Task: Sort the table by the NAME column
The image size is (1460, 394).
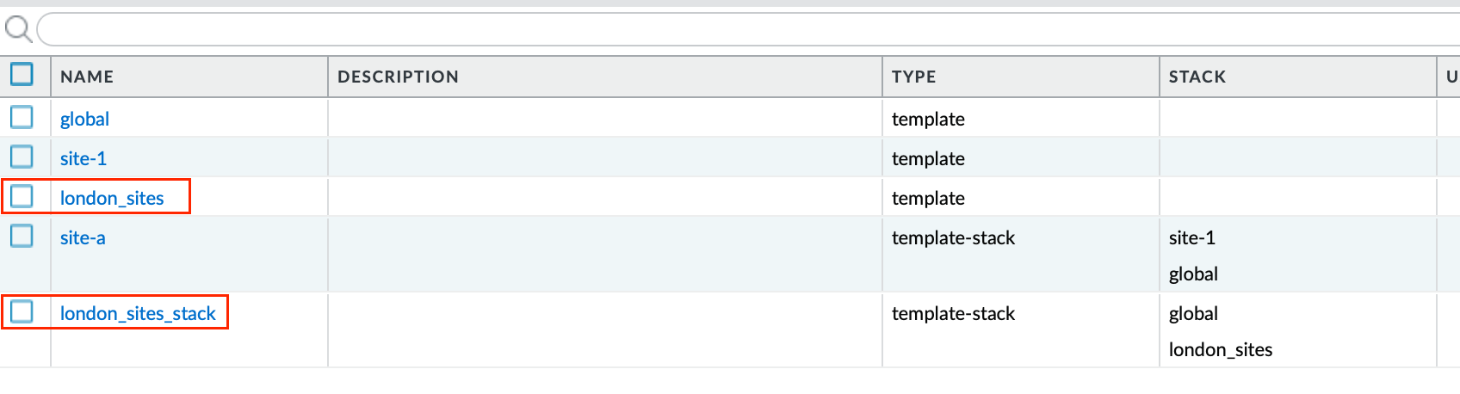Action: pos(87,77)
